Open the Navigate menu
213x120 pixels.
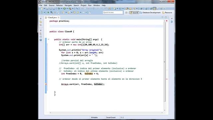68,5
